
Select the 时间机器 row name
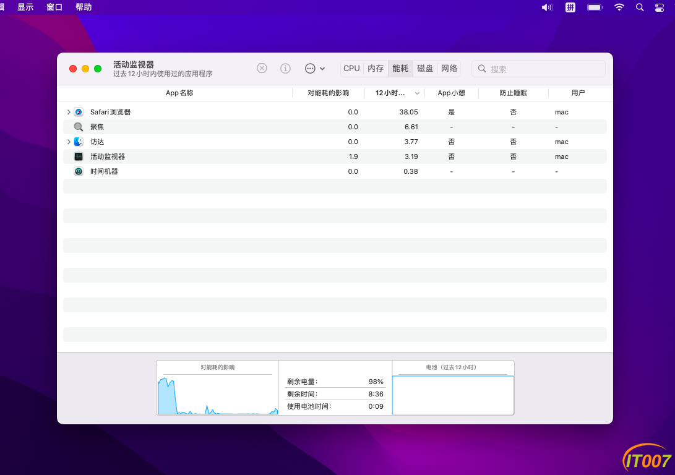coord(104,171)
